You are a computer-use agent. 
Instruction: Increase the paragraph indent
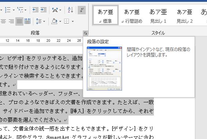[x=44, y=10]
